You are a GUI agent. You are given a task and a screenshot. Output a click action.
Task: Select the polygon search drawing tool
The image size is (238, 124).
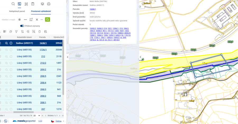coord(31,20)
